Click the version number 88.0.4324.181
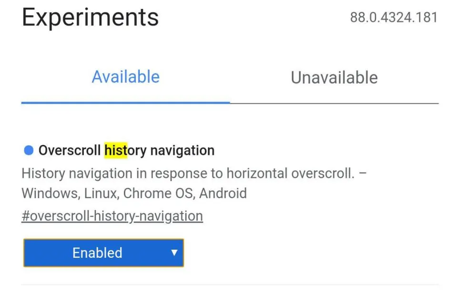 (x=394, y=17)
